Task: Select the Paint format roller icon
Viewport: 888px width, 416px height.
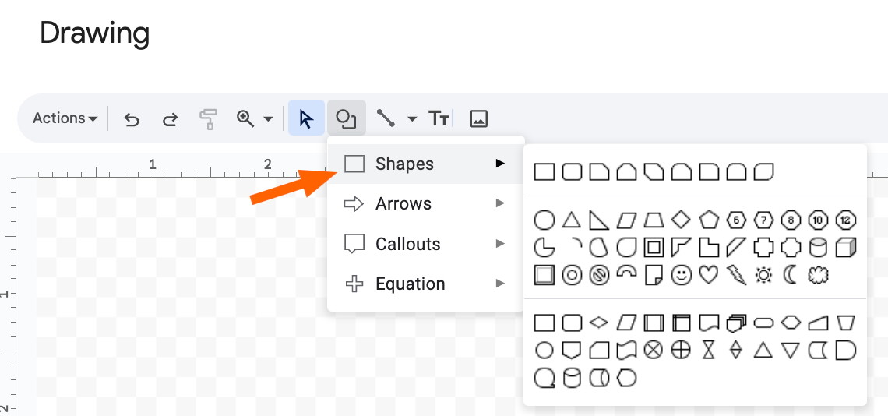Action: tap(209, 119)
